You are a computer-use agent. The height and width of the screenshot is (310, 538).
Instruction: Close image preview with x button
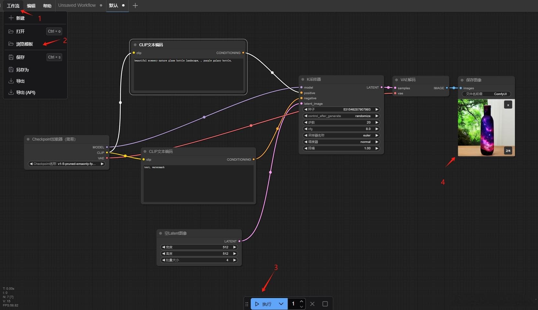click(x=508, y=105)
